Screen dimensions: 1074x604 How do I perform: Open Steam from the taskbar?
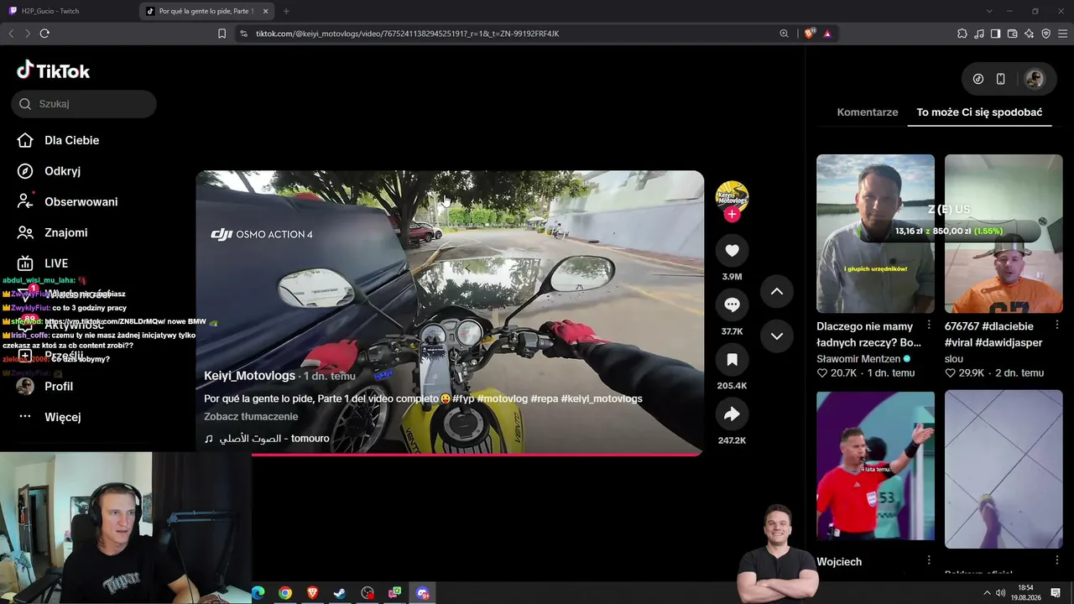pos(340,593)
